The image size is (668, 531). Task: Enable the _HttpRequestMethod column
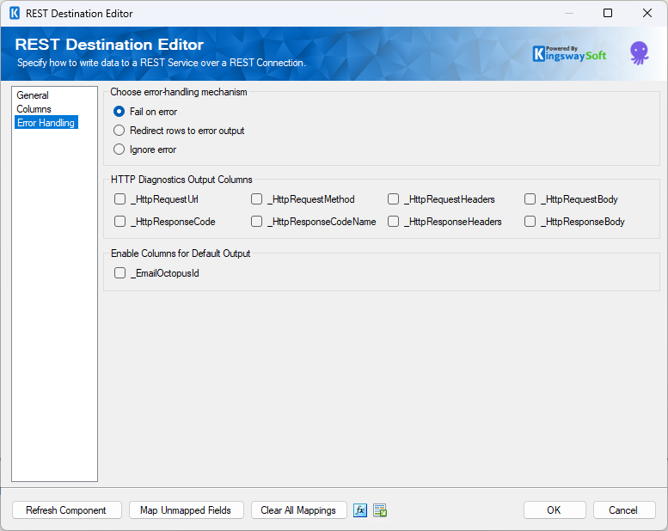point(256,199)
